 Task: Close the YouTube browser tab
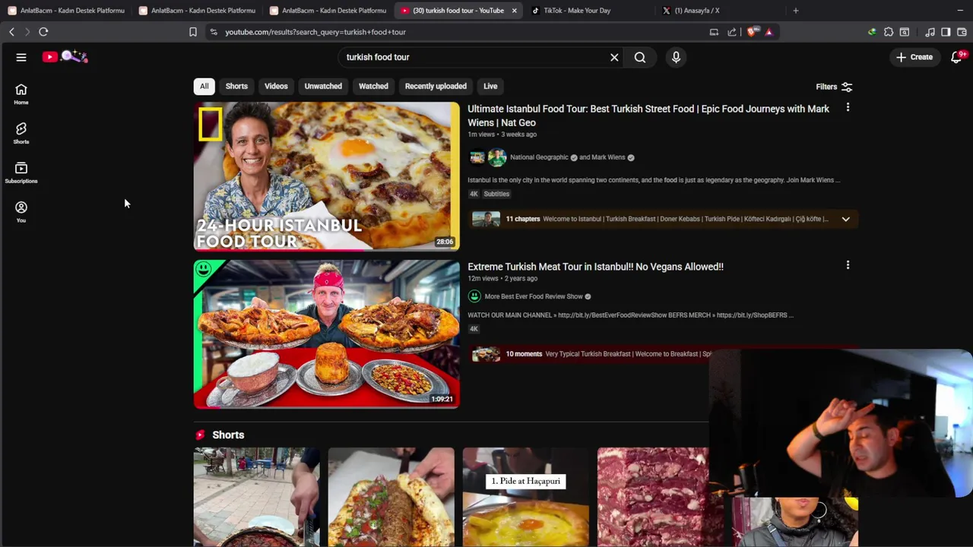tap(515, 11)
